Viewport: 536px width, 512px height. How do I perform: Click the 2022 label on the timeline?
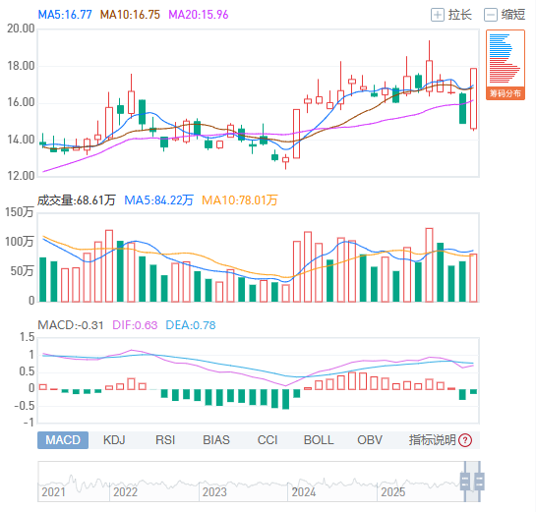(x=125, y=492)
